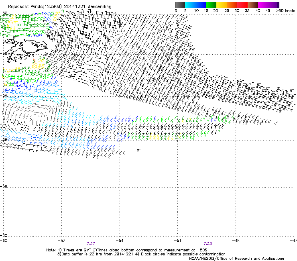Click the cyan 5-10 knots legend swatch

coord(190,5)
